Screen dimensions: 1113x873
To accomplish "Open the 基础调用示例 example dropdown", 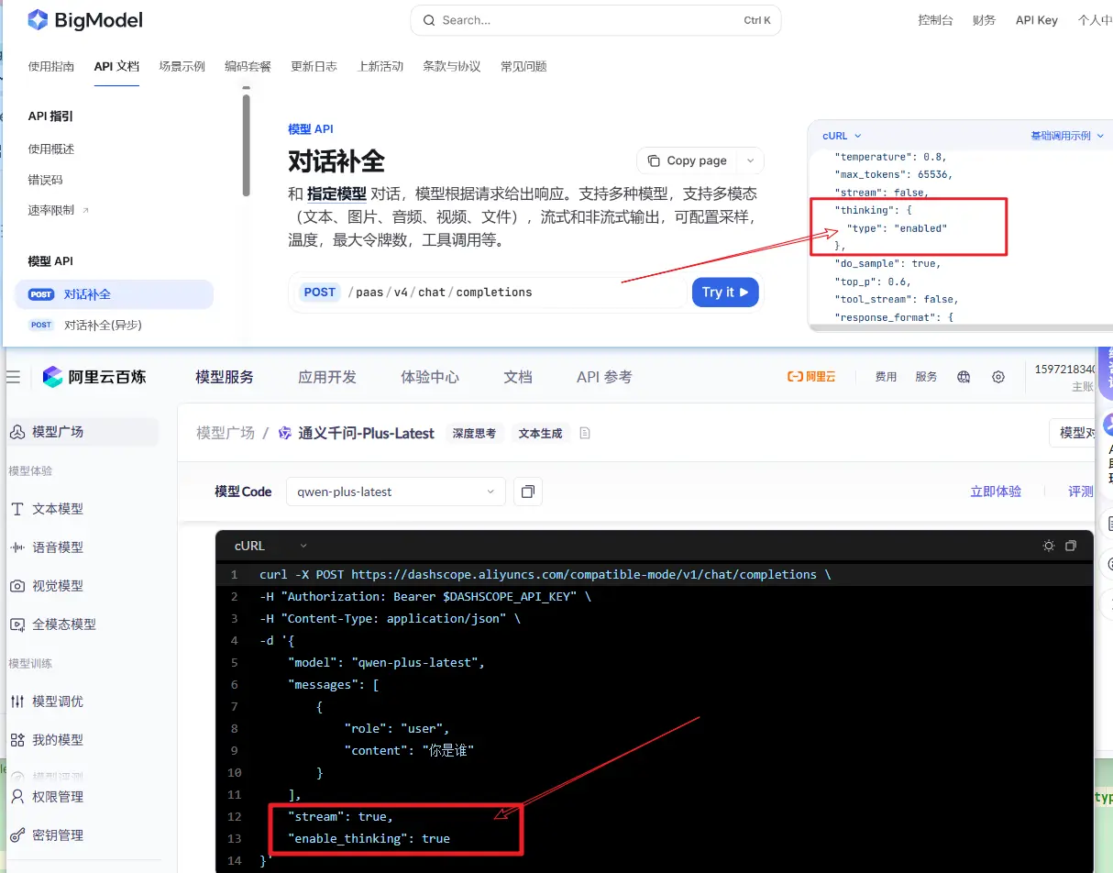I will click(1067, 136).
